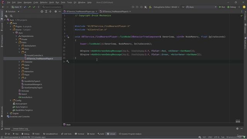Open the DebugGame Editor | Win64 configuration dropdown
The image size is (247, 139).
[166, 7]
